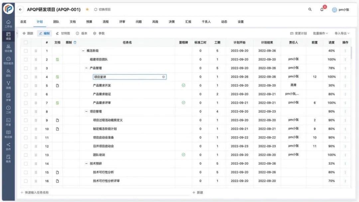The image size is (359, 202).
Task: Switch to the 风险 tab
Action: click(155, 21)
